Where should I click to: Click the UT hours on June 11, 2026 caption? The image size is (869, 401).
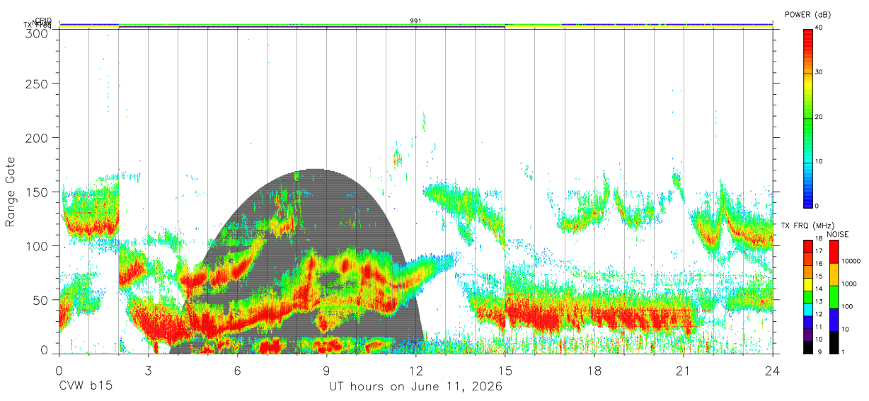415,387
